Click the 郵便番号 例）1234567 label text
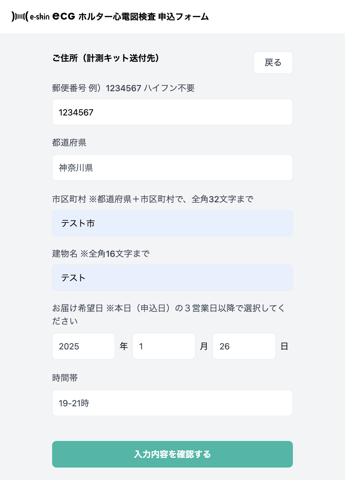This screenshot has width=345, height=480. 123,88
